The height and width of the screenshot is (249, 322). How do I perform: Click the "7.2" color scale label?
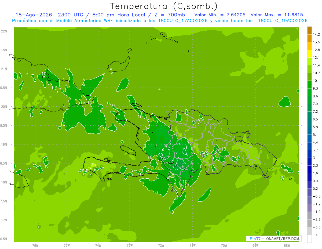[x=316, y=111]
